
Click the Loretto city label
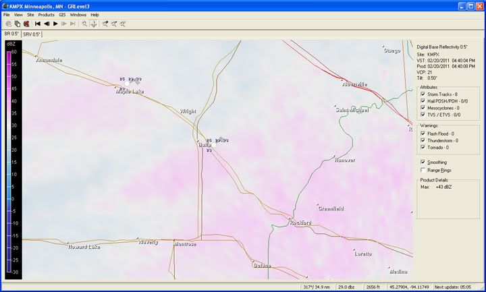point(363,254)
